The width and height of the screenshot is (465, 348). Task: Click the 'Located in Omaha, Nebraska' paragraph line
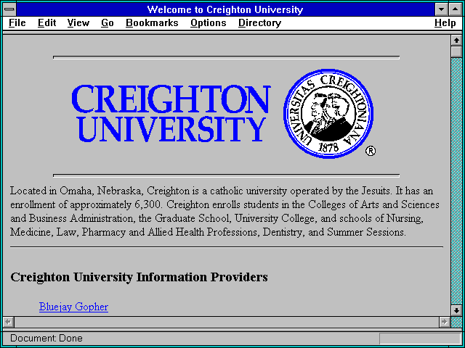(x=222, y=191)
